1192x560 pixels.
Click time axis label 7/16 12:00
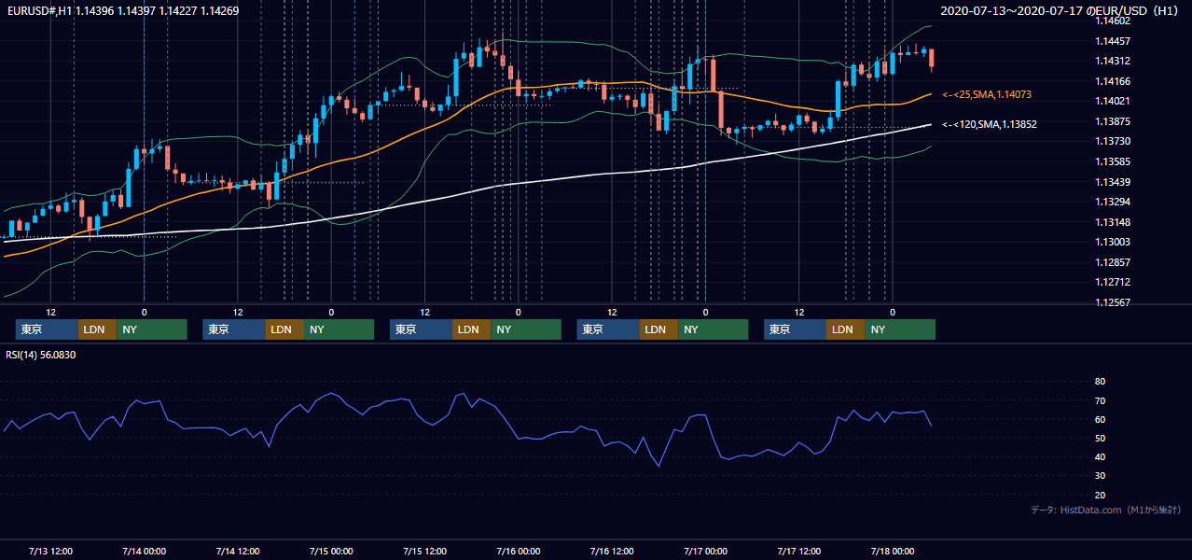(612, 551)
